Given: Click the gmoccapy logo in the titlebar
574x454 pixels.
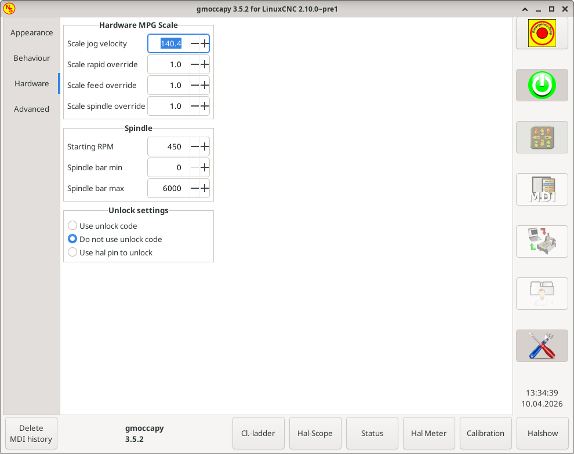Looking at the screenshot, I should (10, 9).
